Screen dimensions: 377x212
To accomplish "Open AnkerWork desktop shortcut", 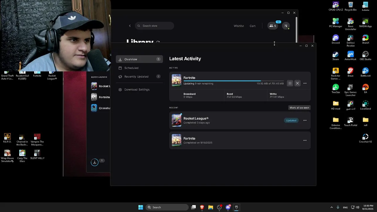I will click(350, 56).
